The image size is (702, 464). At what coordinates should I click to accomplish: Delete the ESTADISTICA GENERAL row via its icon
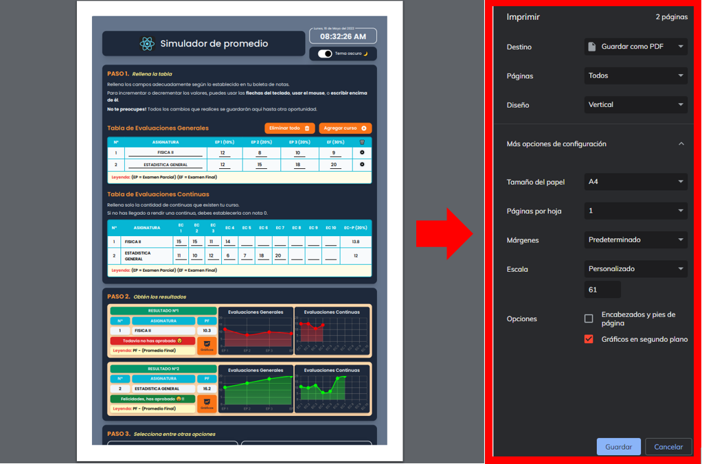[362, 165]
